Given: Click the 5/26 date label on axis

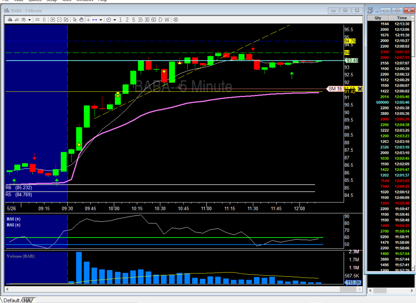Looking at the screenshot, I should tap(11, 208).
